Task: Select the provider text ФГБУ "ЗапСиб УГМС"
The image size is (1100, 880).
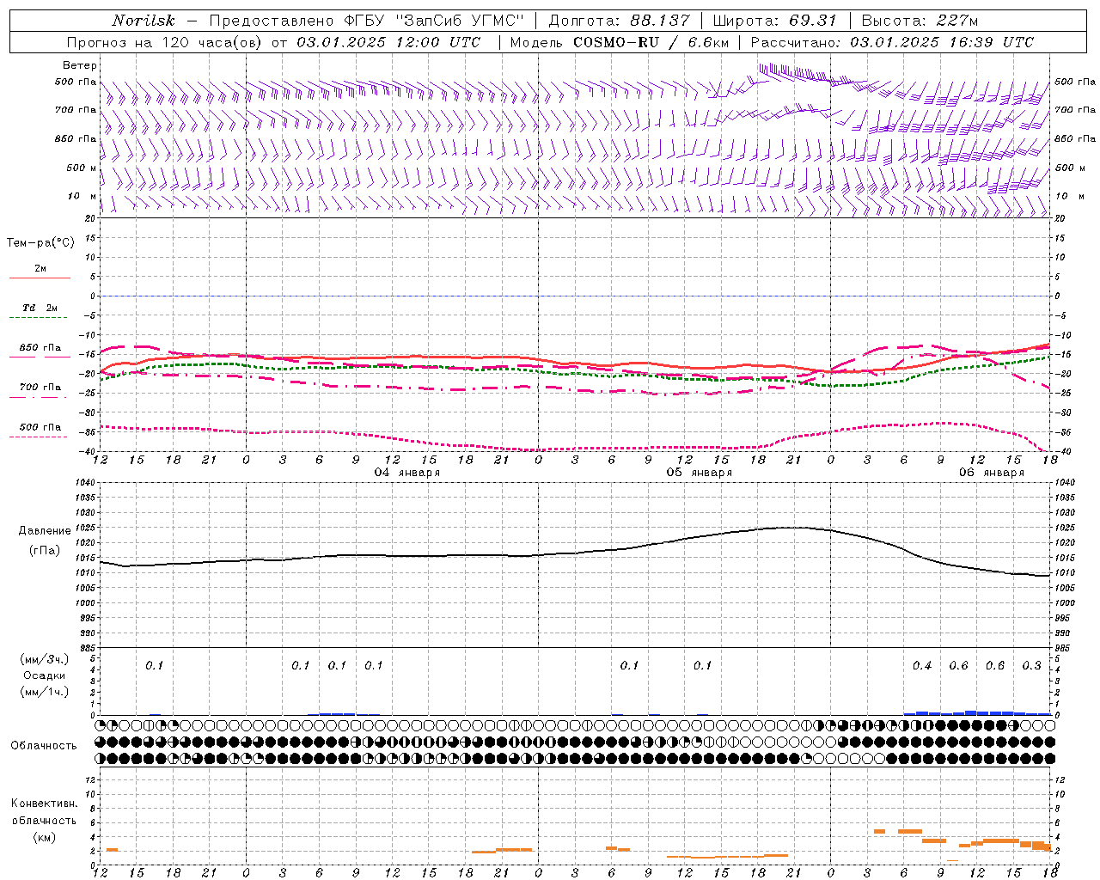Action: 434,21
